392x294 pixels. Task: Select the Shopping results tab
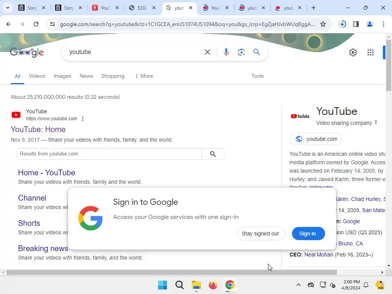[113, 76]
